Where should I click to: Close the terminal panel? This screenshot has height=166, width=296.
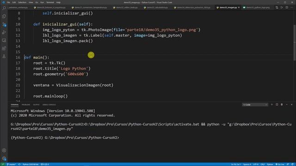tap(292, 105)
